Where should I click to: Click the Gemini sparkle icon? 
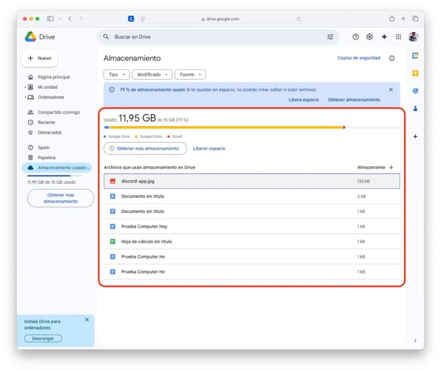(x=384, y=37)
